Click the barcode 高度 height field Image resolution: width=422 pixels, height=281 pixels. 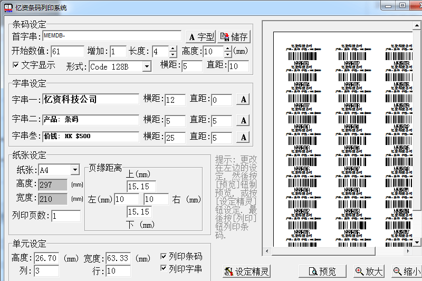click(213, 51)
